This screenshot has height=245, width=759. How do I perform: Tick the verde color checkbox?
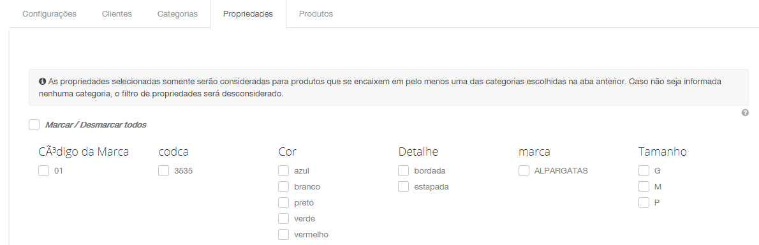[x=284, y=219]
